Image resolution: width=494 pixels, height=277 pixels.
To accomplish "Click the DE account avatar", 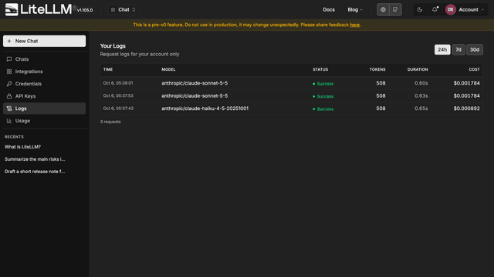I will pos(451,10).
